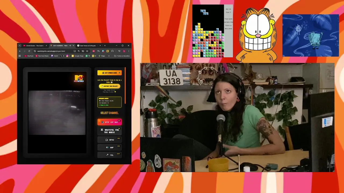344x193 pixels.
Task: Open the Todos os favoritos folder
Action: (x=122, y=56)
